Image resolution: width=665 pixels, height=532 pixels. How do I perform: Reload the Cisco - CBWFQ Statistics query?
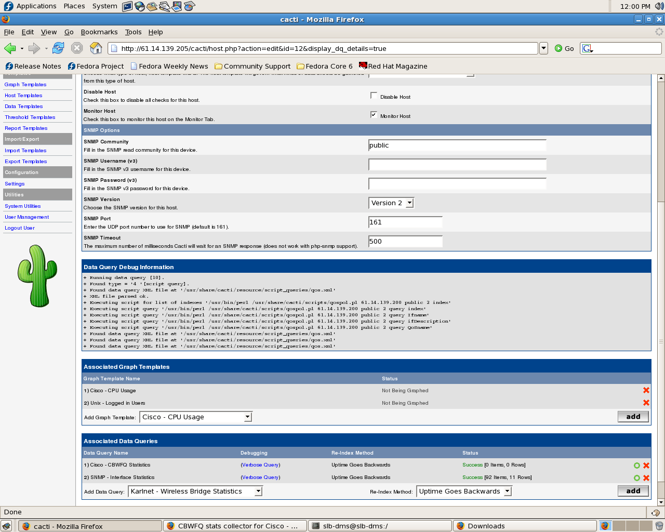pos(637,465)
